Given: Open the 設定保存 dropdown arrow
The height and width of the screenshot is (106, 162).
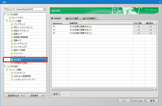Looking at the screenshot, I should click(42, 95).
